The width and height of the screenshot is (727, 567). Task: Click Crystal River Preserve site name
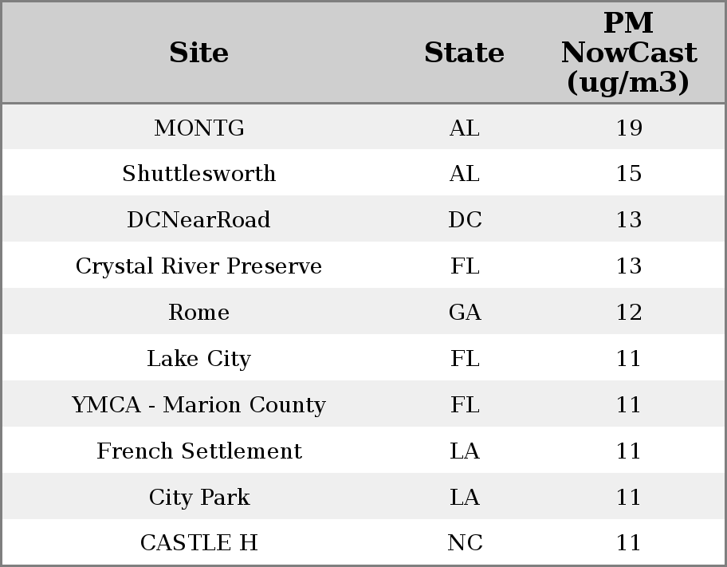click(199, 266)
